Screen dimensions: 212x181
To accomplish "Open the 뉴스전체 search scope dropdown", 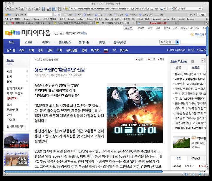I will tap(169, 42).
